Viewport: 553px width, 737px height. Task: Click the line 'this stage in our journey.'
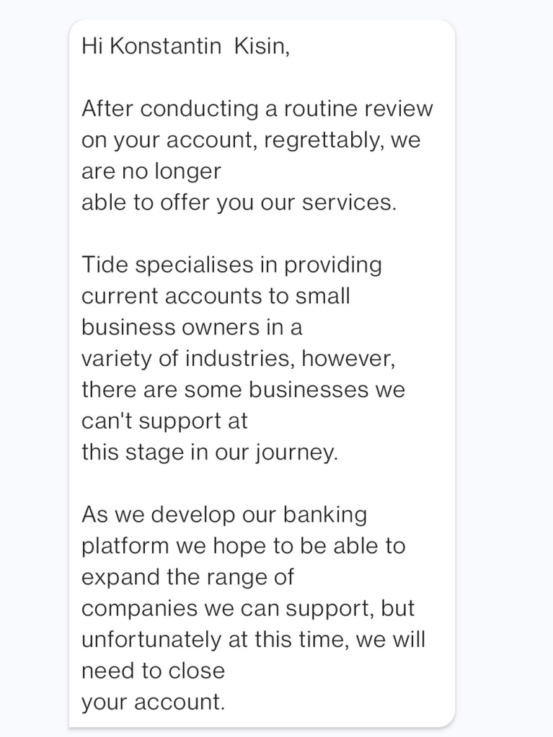[x=209, y=452]
